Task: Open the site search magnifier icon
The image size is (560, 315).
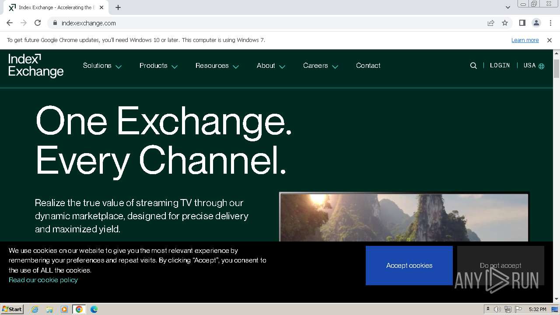Action: click(473, 66)
